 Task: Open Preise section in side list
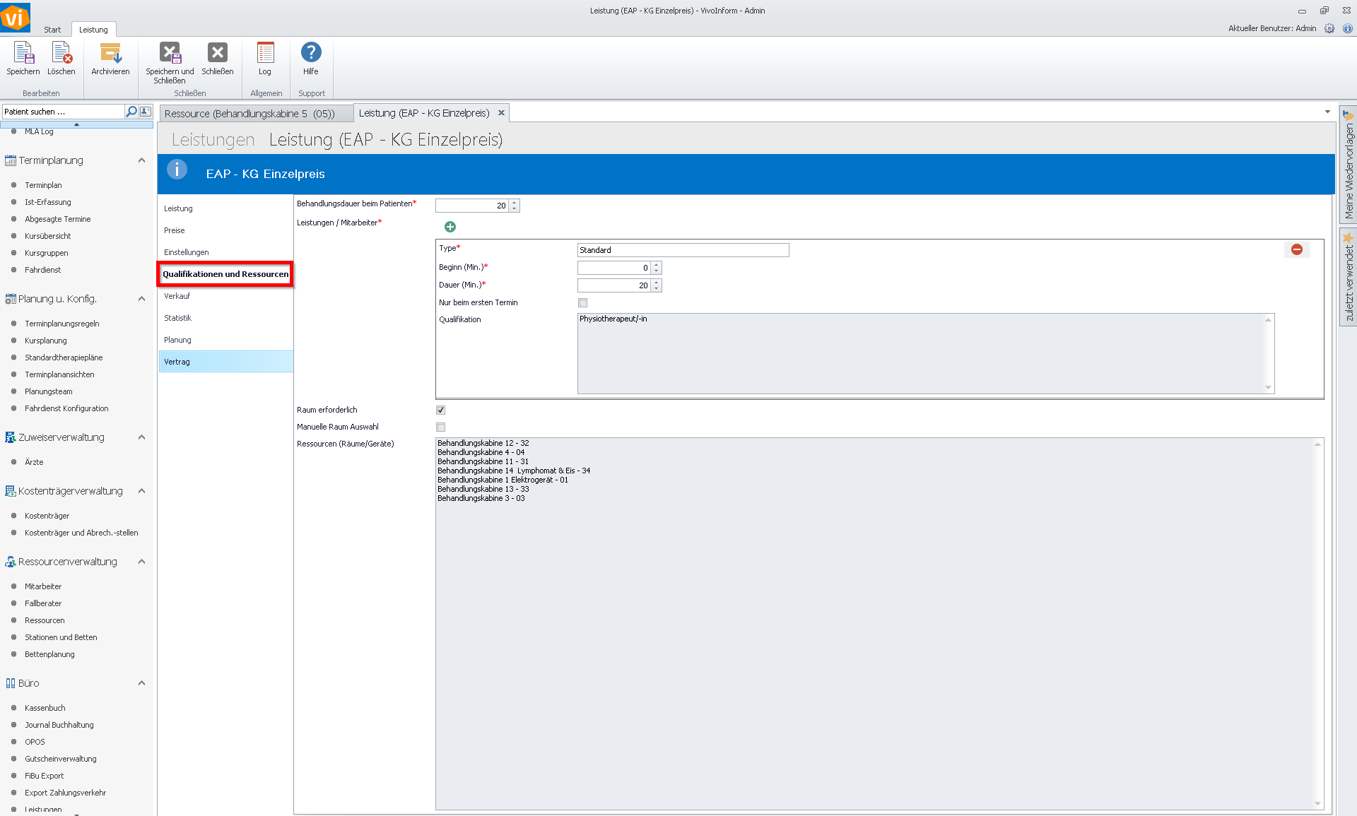pyautogui.click(x=175, y=230)
